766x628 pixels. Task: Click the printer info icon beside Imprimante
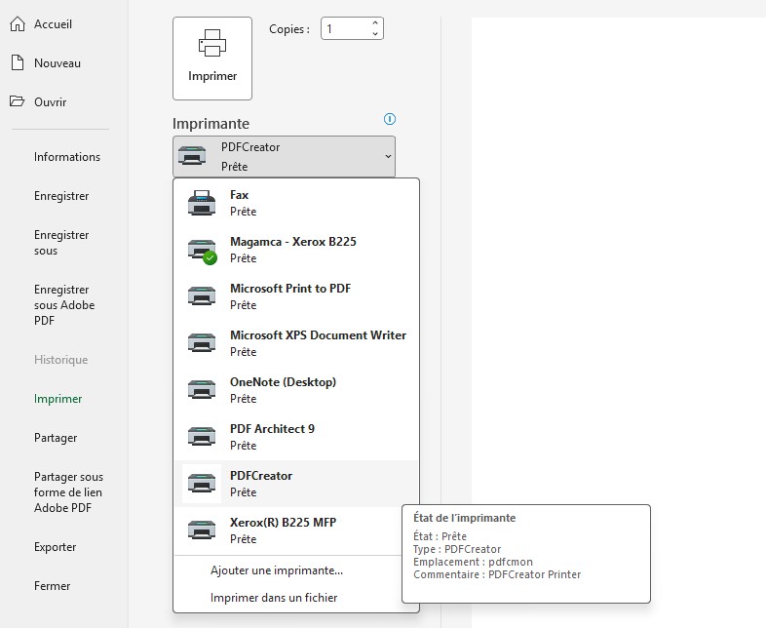pos(390,119)
